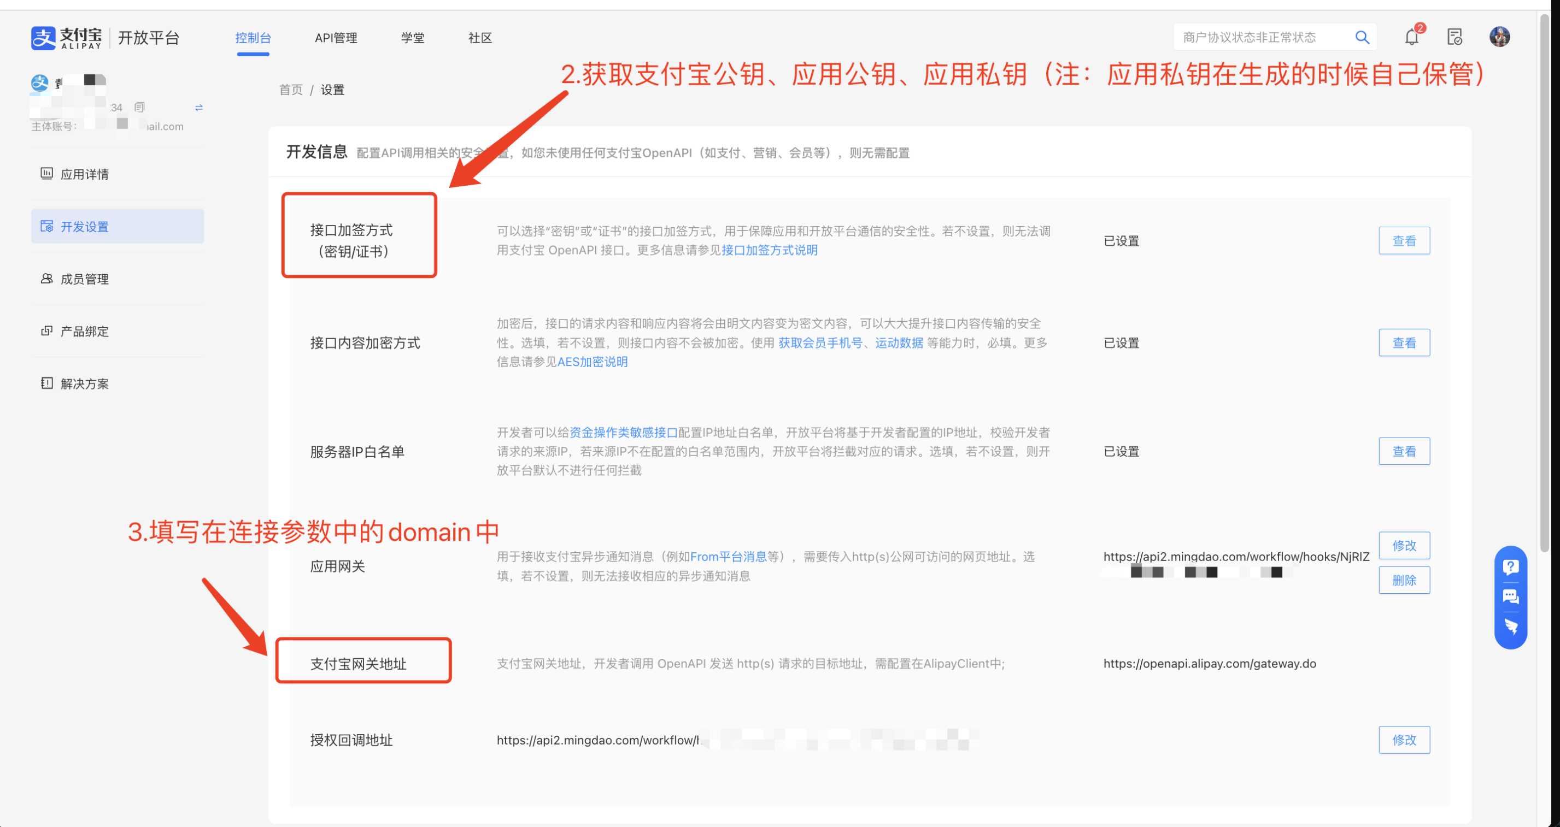Viewport: 1560px width, 827px height.
Task: Click 删除 button for 应用网关
Action: point(1404,580)
